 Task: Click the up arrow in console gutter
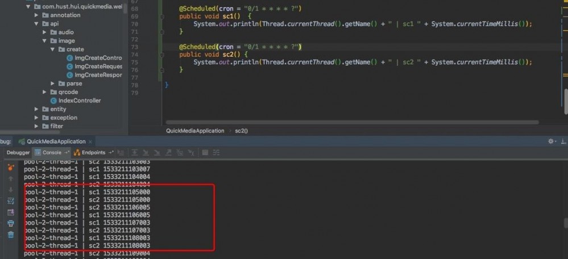(x=11, y=179)
